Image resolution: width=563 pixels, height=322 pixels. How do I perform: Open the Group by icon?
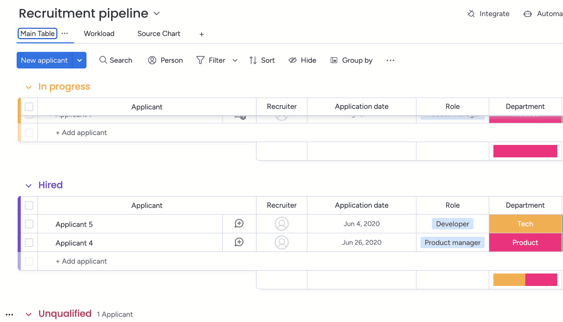coord(334,60)
